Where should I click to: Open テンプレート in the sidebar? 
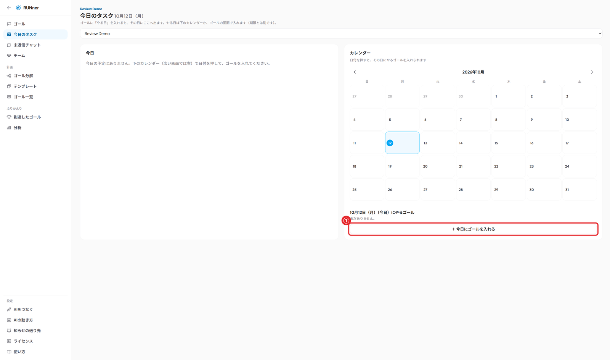click(35, 86)
